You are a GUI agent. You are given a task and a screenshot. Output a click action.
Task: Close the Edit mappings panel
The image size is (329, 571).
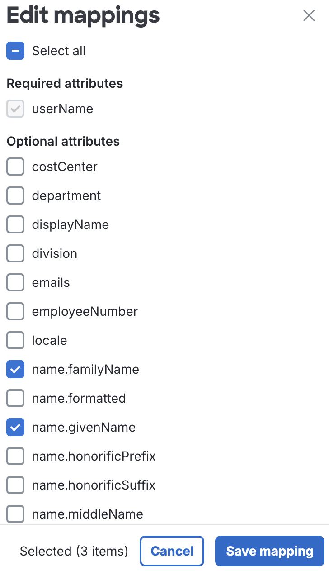[x=309, y=15]
